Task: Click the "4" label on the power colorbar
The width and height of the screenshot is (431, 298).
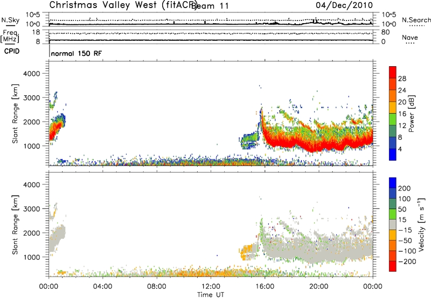Action: (x=400, y=149)
